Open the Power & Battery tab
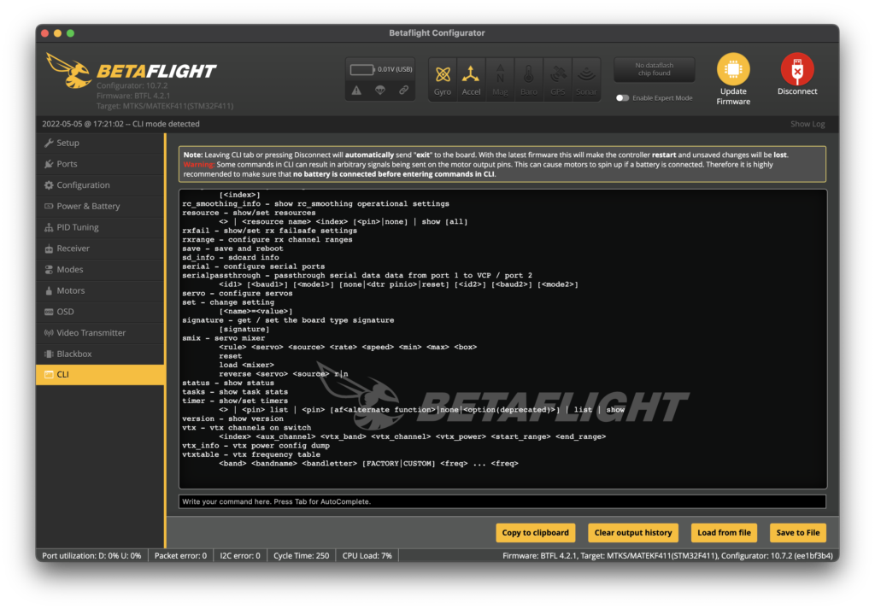 coord(101,207)
